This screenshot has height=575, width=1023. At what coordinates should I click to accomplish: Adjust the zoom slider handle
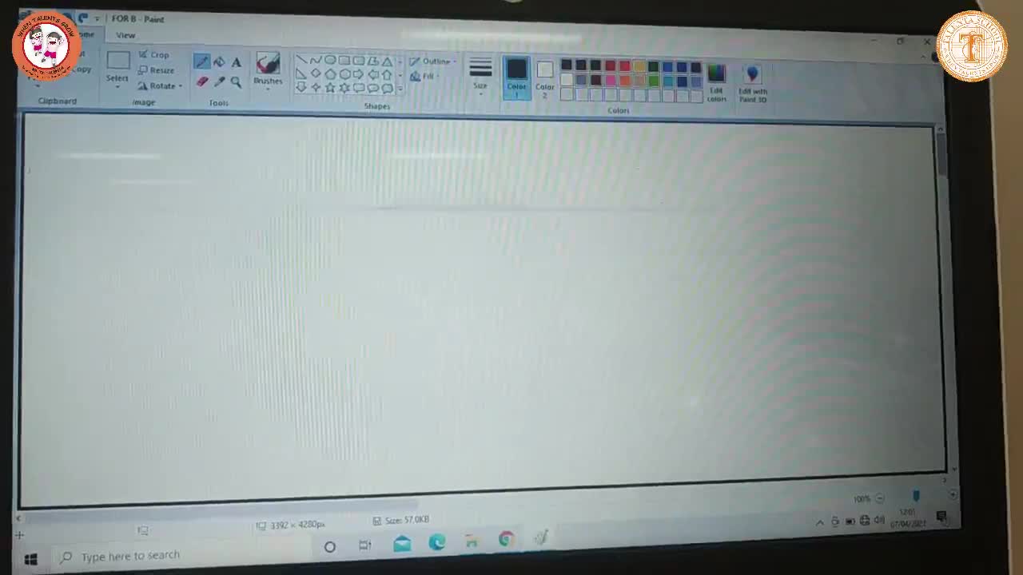[916, 497]
